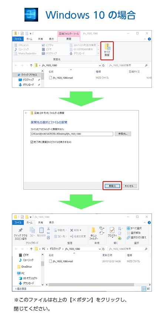Click the 展開(E) extract button
This screenshot has width=163, height=318.
(112, 186)
